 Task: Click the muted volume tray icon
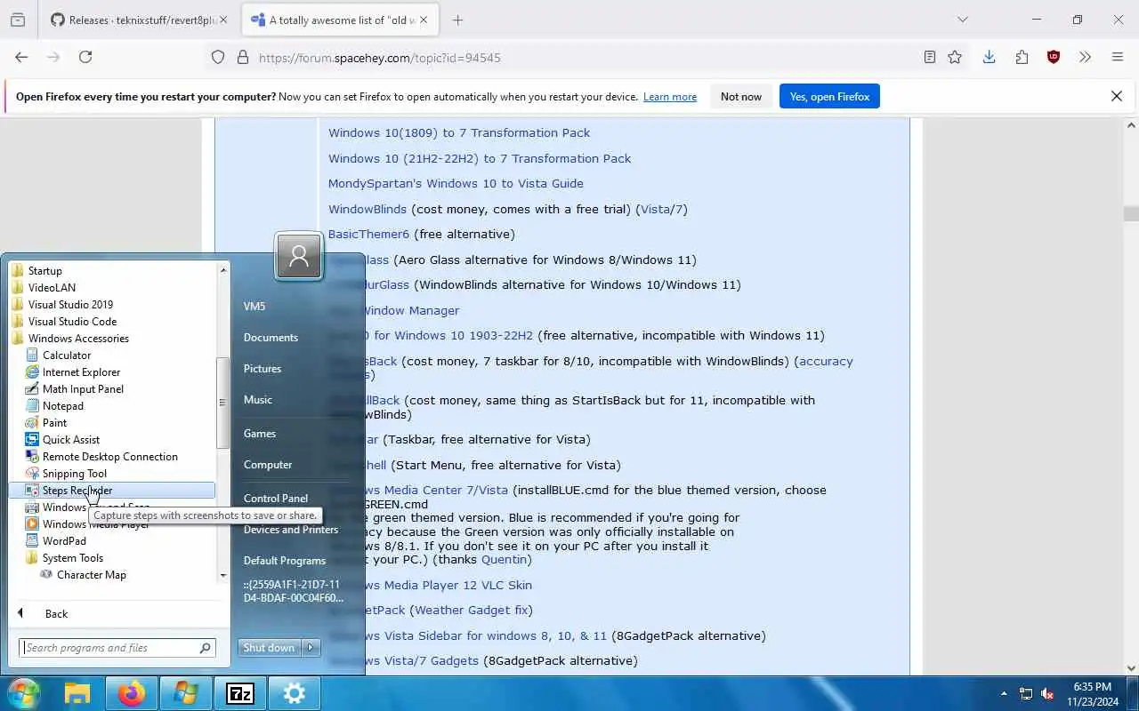(x=1048, y=694)
